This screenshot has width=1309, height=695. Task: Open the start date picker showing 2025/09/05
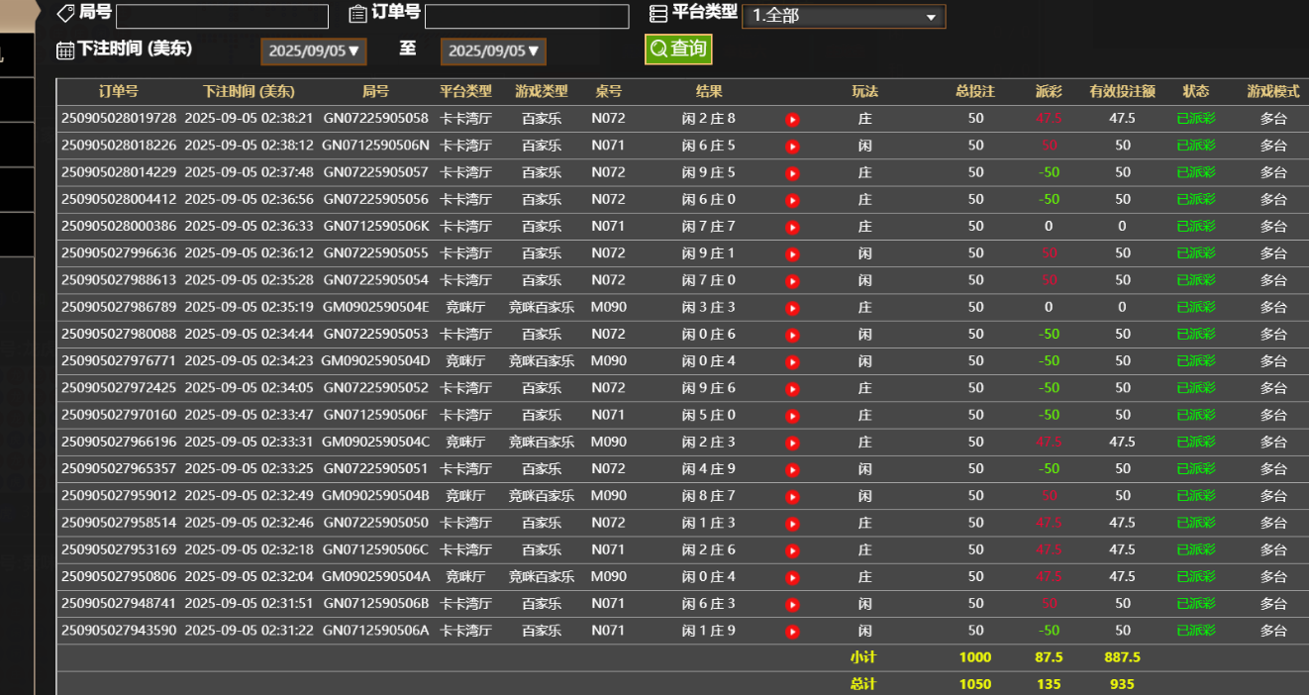pos(313,50)
